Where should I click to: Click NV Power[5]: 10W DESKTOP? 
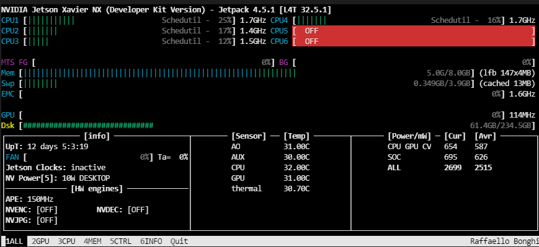point(58,178)
